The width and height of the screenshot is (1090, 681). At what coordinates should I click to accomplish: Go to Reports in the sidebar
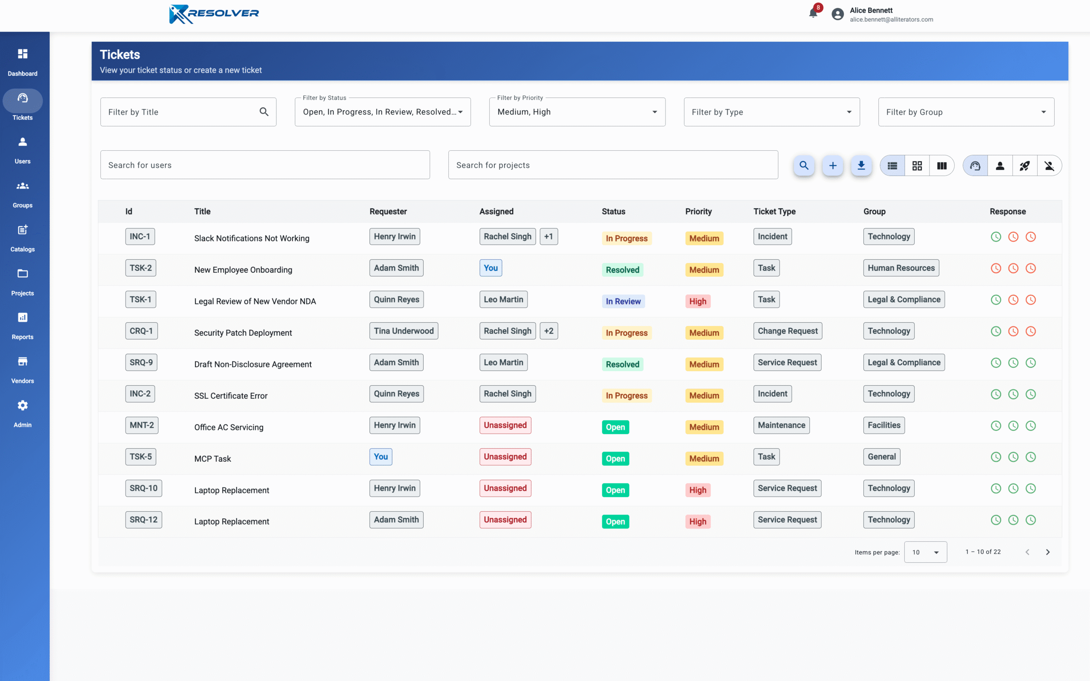click(x=23, y=326)
